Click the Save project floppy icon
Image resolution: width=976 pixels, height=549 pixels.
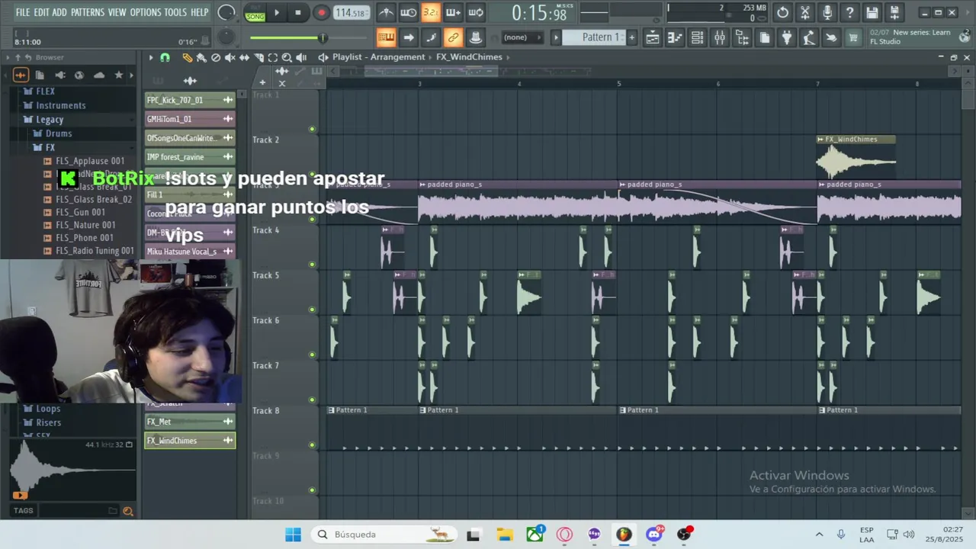click(x=872, y=12)
